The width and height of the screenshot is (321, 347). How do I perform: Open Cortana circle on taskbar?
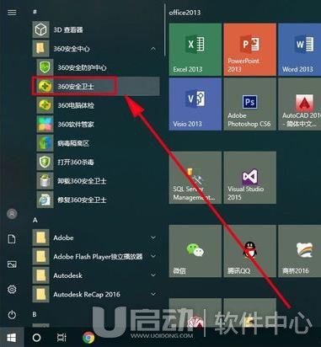coord(36,338)
